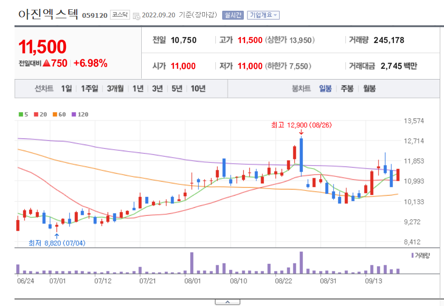This screenshot has width=444, height=306.
Task: Click the 거래대금 value 2,745 백만
Action: (399, 66)
